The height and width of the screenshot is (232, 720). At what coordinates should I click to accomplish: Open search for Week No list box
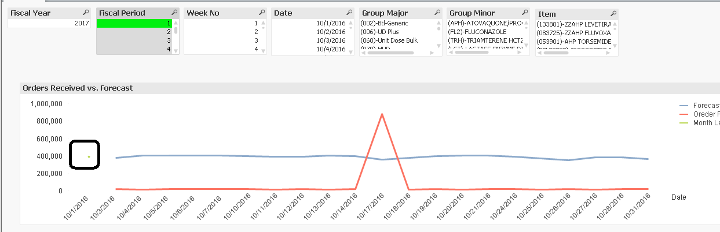coord(262,13)
